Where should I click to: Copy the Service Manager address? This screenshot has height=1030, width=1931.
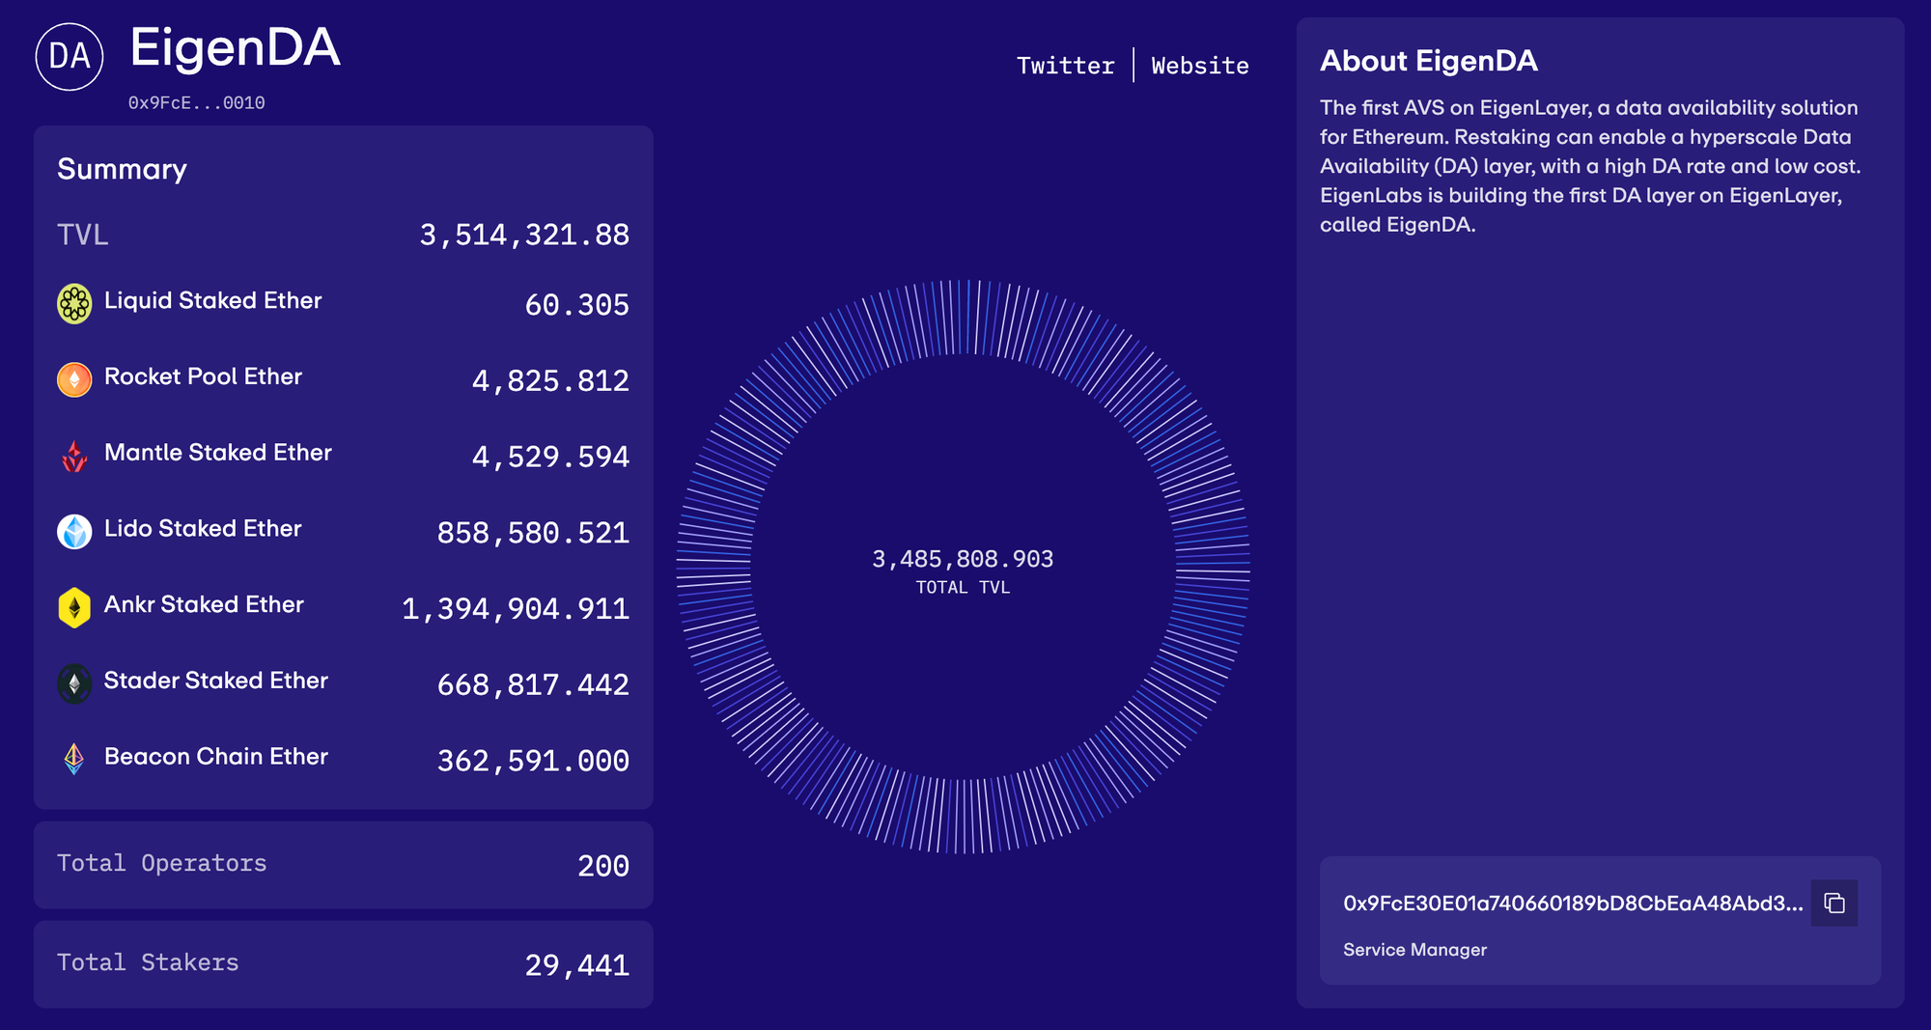1833,904
